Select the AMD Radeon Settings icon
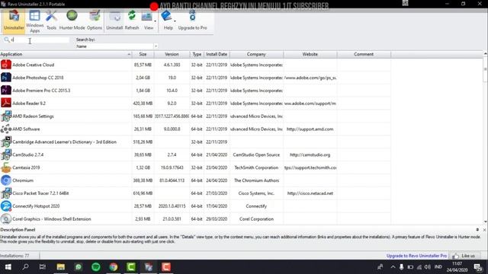The image size is (488, 274). (x=6, y=116)
